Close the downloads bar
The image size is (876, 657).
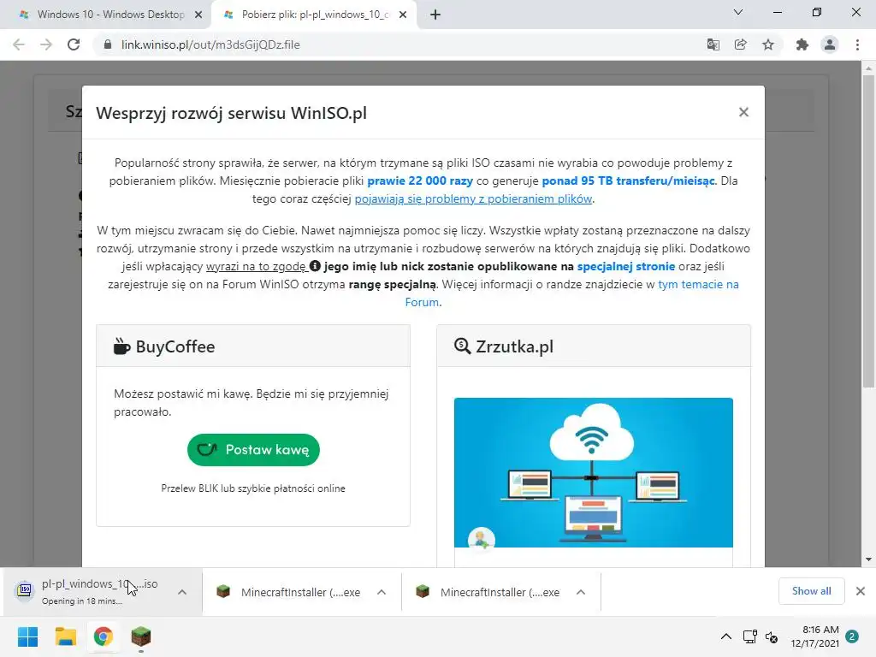click(861, 591)
